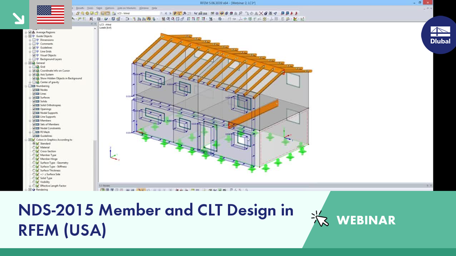Viewport: 456px width, 256px height.
Task: Click the United States flag icon
Action: point(51,15)
